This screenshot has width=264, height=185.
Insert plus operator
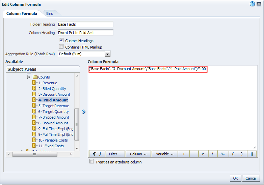pos(184,154)
